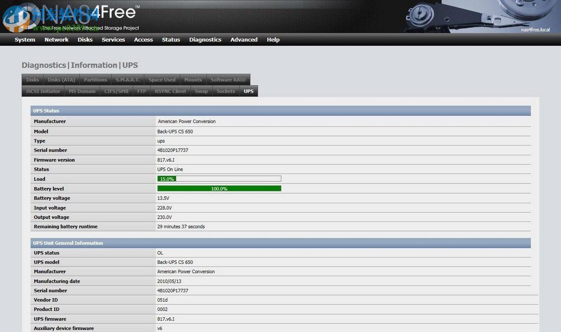Click the Battery level bar showing 100.0%

click(219, 188)
